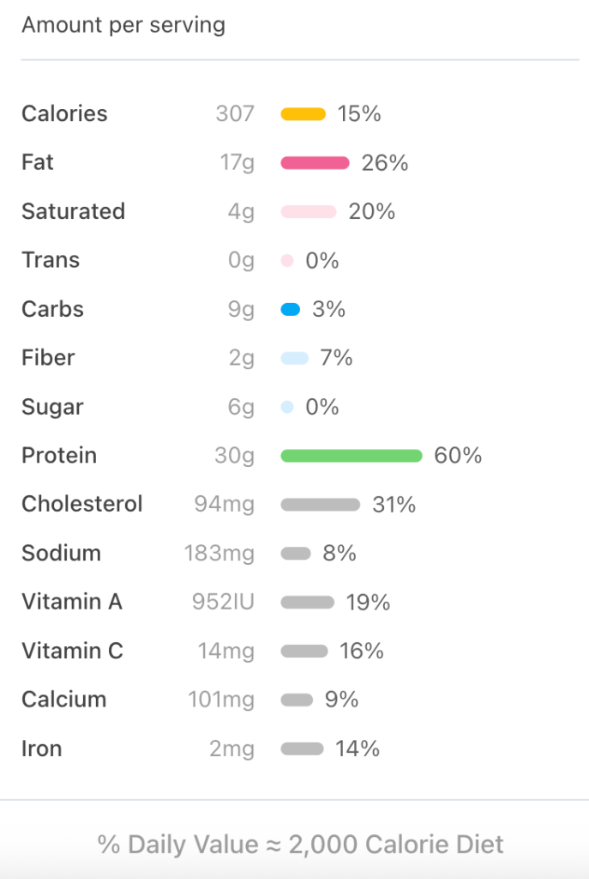Click the gray Cholesterol progress bar
This screenshot has height=879, width=589.
[320, 505]
